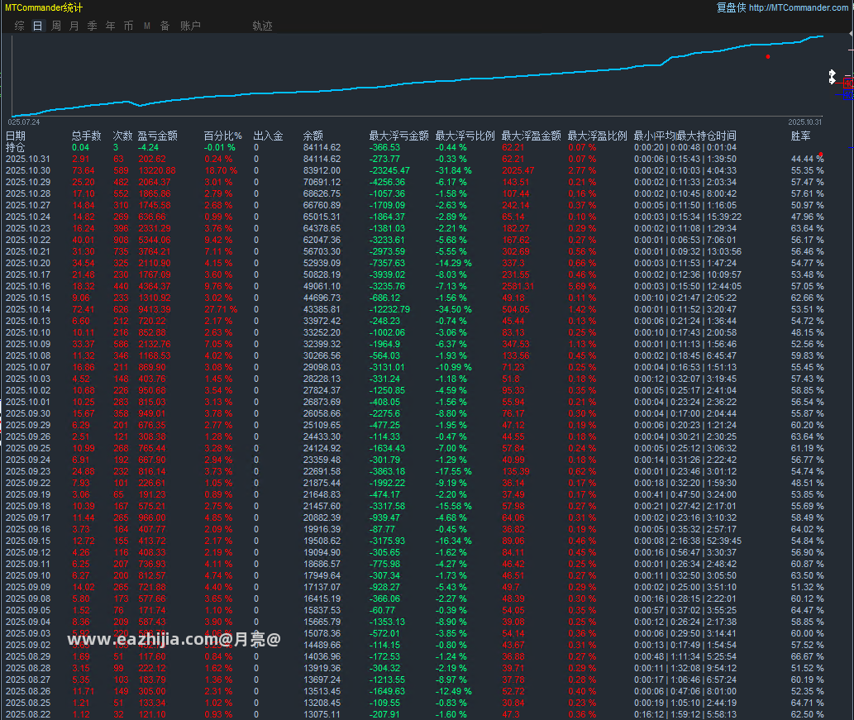
Task: Click the 复盘侠 label
Action: 731,7
